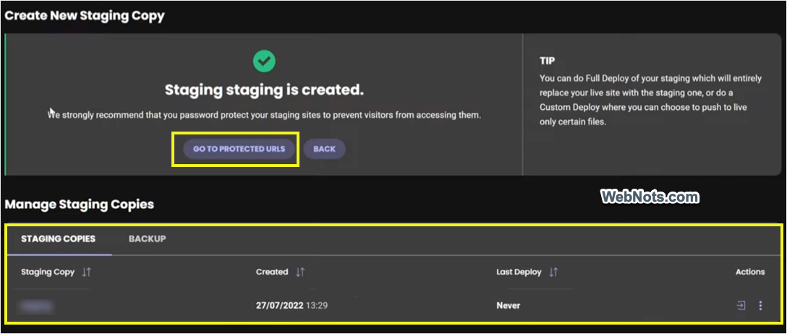Screen dimensions: 787x334
Task: Click the TIP heading
Action: [547, 61]
